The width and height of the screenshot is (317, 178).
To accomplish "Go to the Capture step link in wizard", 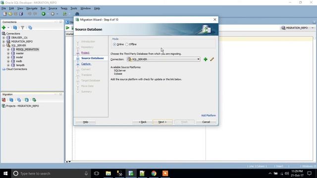I will click(86, 64).
